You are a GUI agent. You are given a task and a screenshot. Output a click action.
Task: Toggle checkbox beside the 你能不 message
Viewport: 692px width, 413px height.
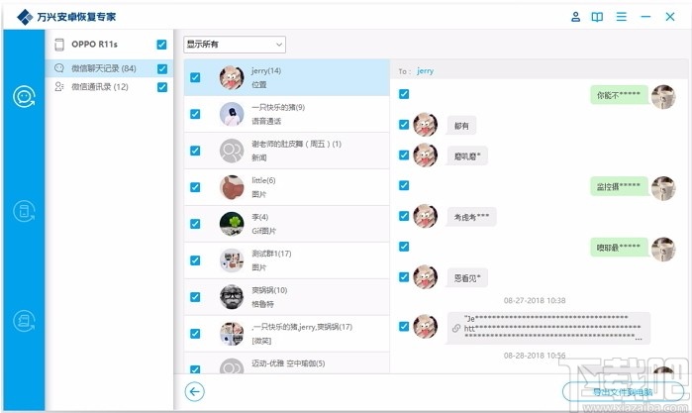point(404,94)
